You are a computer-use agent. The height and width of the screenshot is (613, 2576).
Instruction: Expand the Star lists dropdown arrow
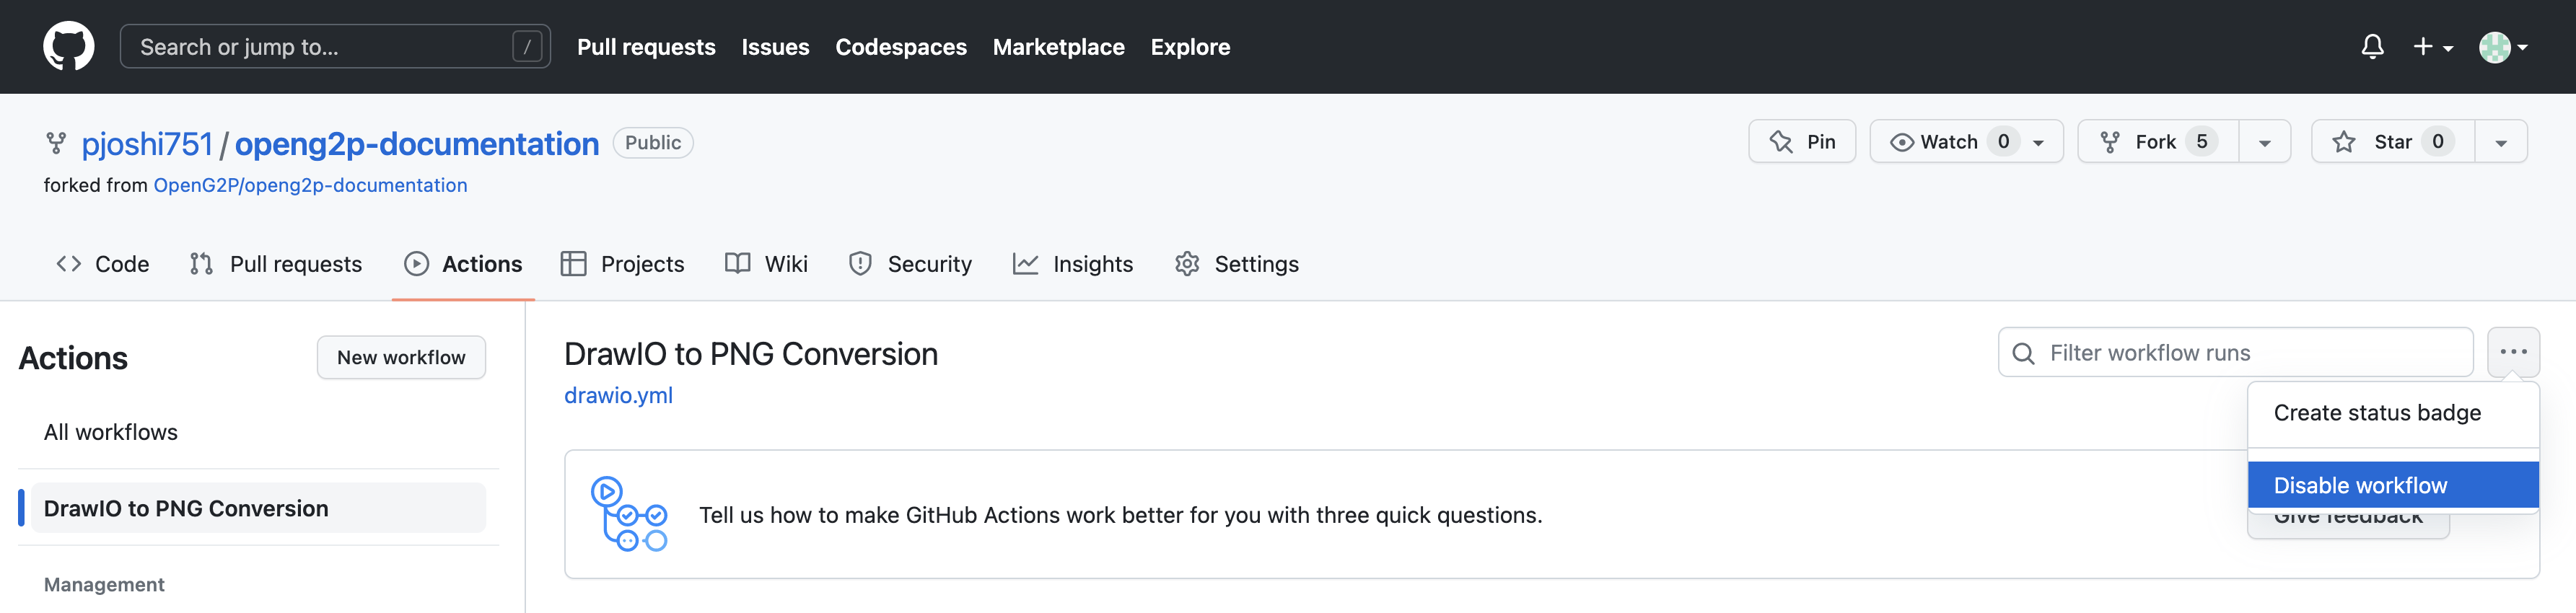point(2500,142)
